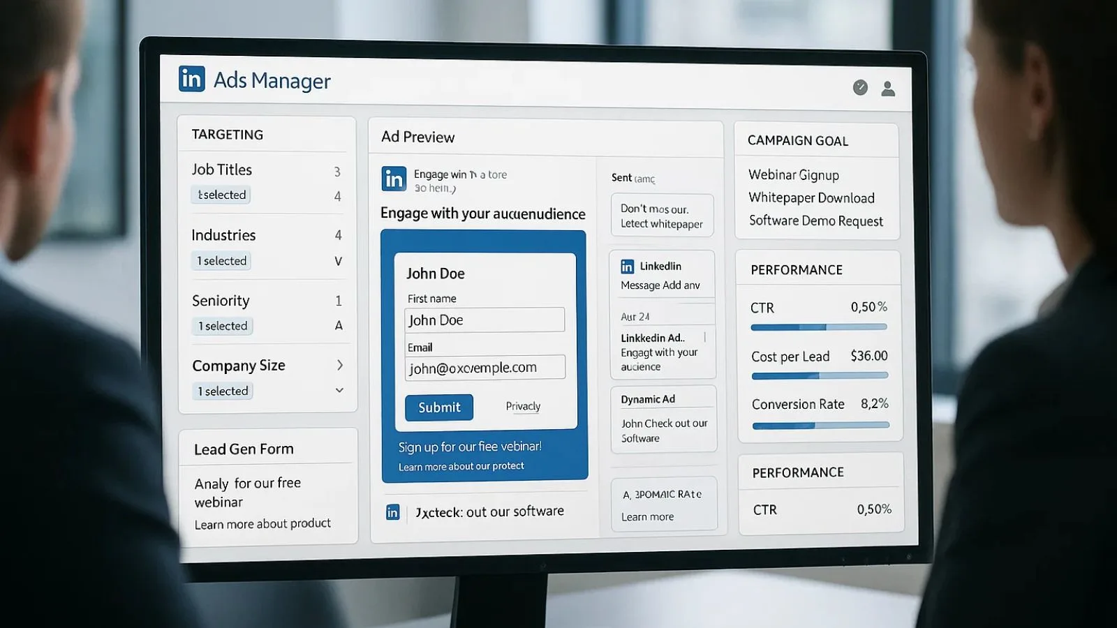Select the 'Webinar Signup' campaign goal
1117x628 pixels.
pos(794,175)
